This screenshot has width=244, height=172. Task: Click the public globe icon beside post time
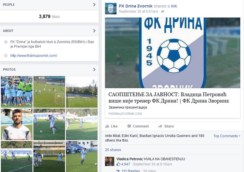163,11
